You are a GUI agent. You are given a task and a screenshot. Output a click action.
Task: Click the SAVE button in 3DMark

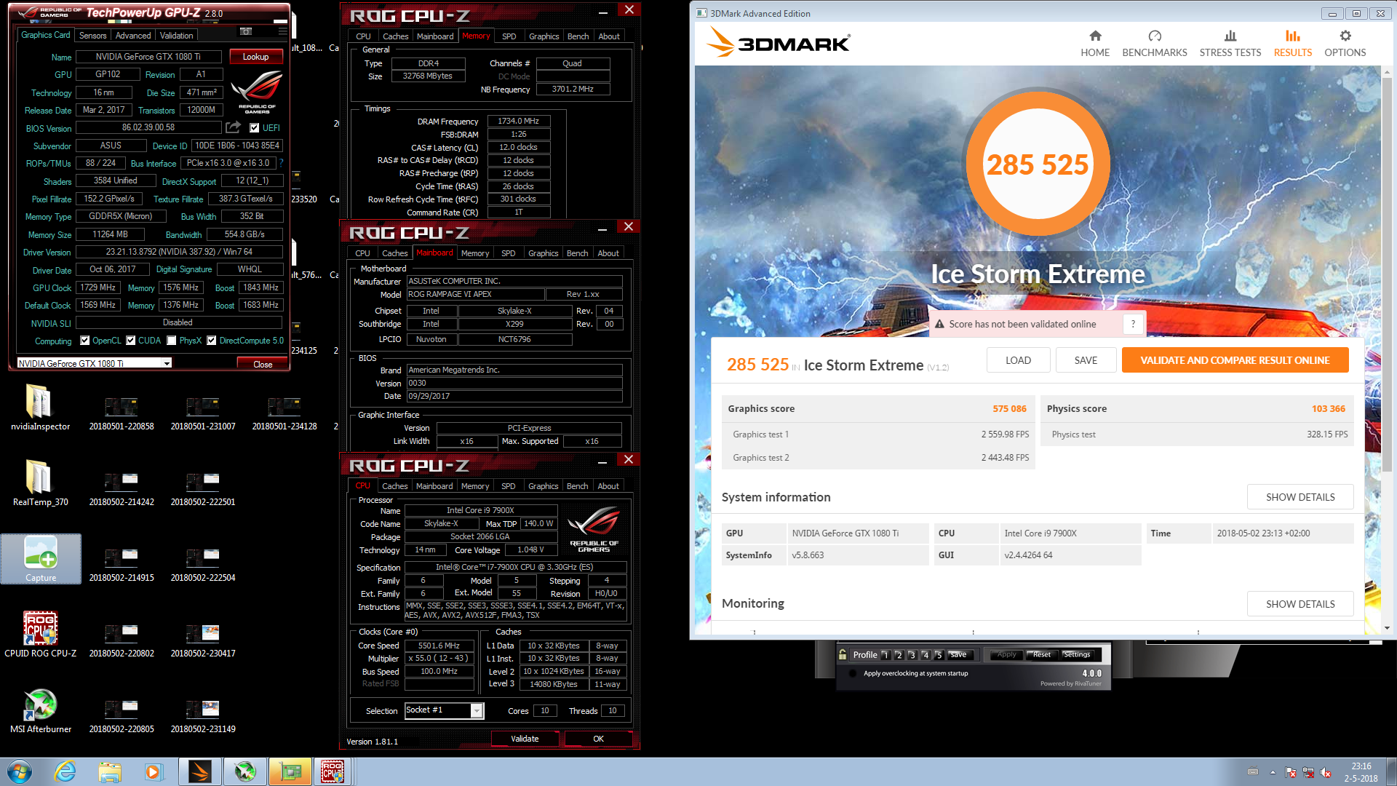(1086, 360)
